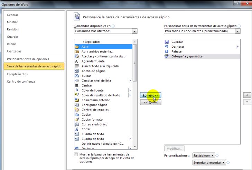The height and width of the screenshot is (170, 252).
Task: Open the Importar o exportar dropdown
Action: [x=209, y=163]
